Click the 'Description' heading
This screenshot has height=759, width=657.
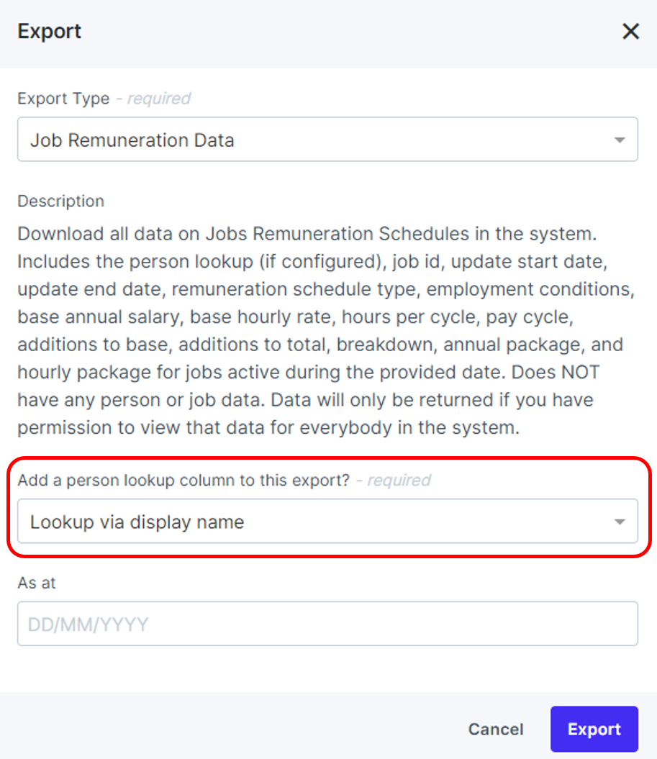[x=60, y=201]
